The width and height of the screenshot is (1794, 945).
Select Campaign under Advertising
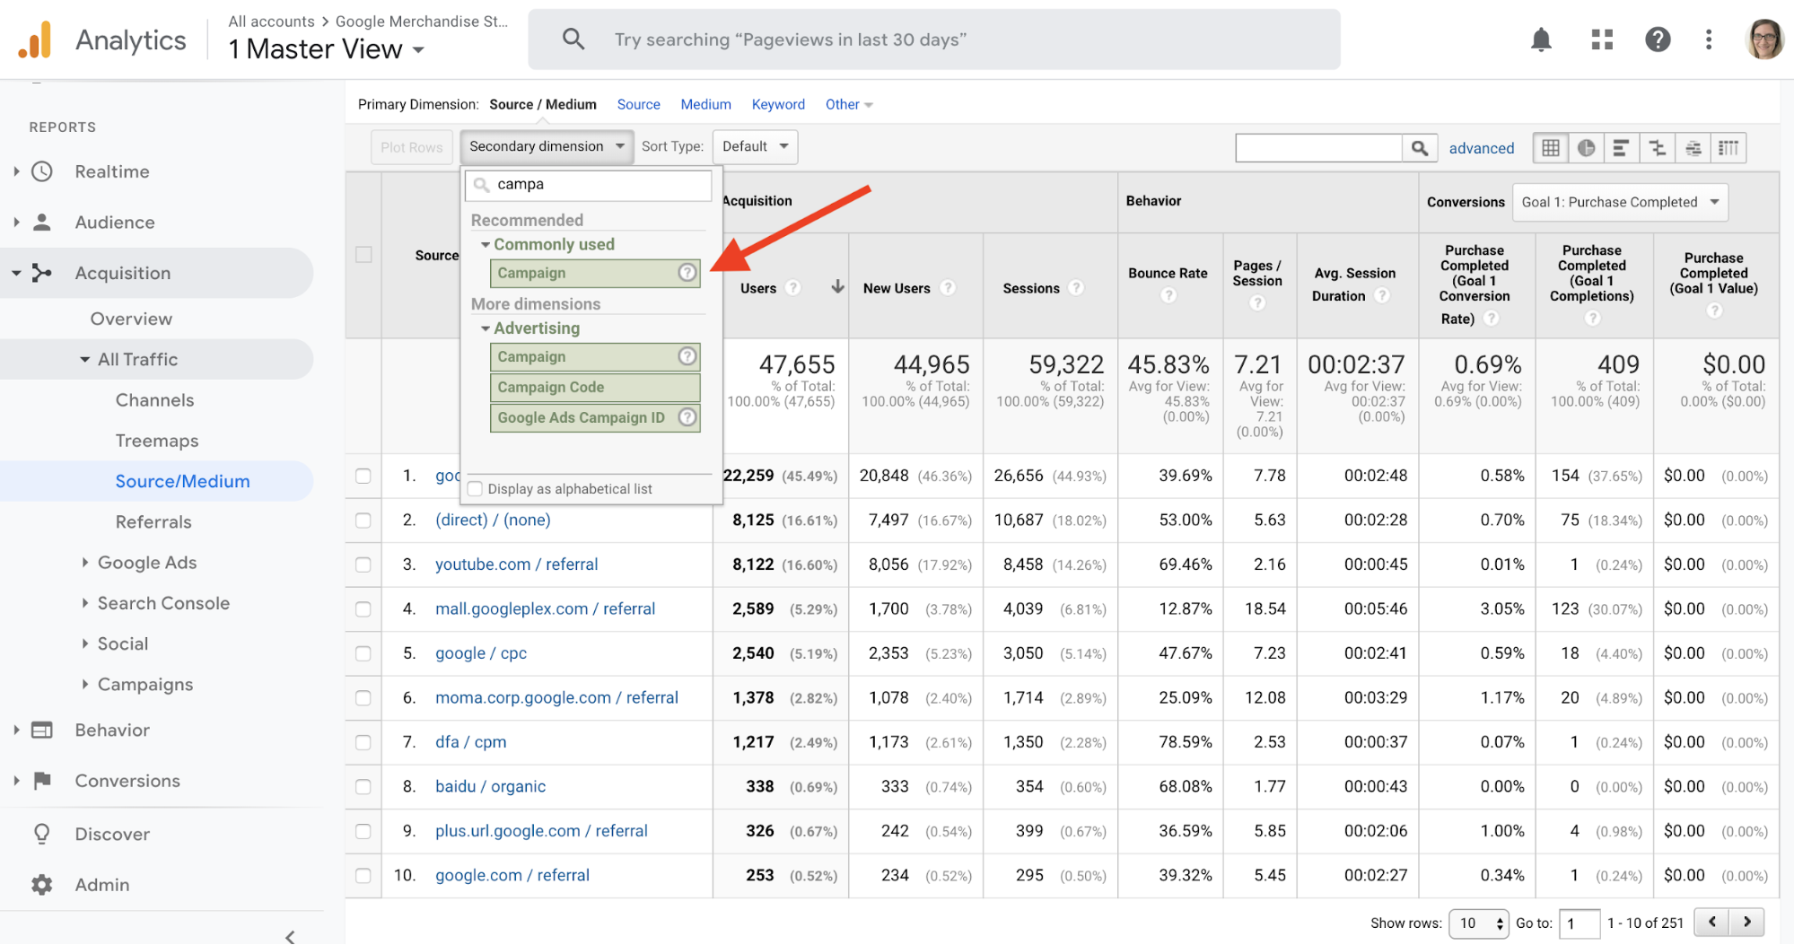click(x=595, y=356)
